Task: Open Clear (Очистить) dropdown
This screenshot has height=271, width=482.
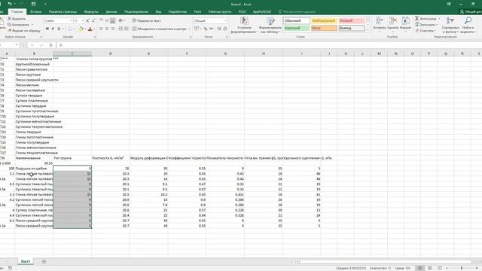Action: (425, 31)
